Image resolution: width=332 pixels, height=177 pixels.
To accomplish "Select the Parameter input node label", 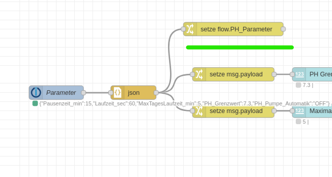I will click(61, 93).
